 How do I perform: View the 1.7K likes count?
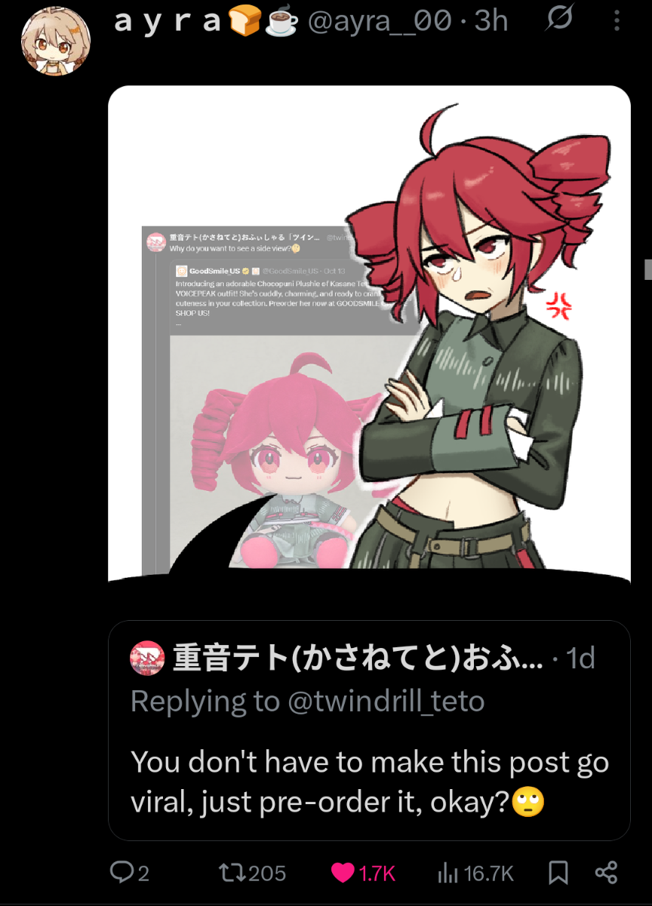(377, 874)
